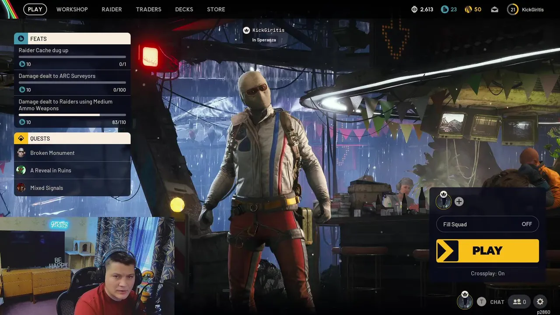
Task: Click the streamer webcam overlay
Action: pyautogui.click(x=87, y=266)
